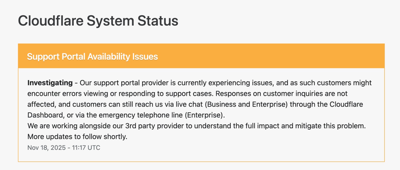The height and width of the screenshot is (170, 400).
Task: Click the "(Enterprise)" text after telephone line
Action: (x=205, y=115)
